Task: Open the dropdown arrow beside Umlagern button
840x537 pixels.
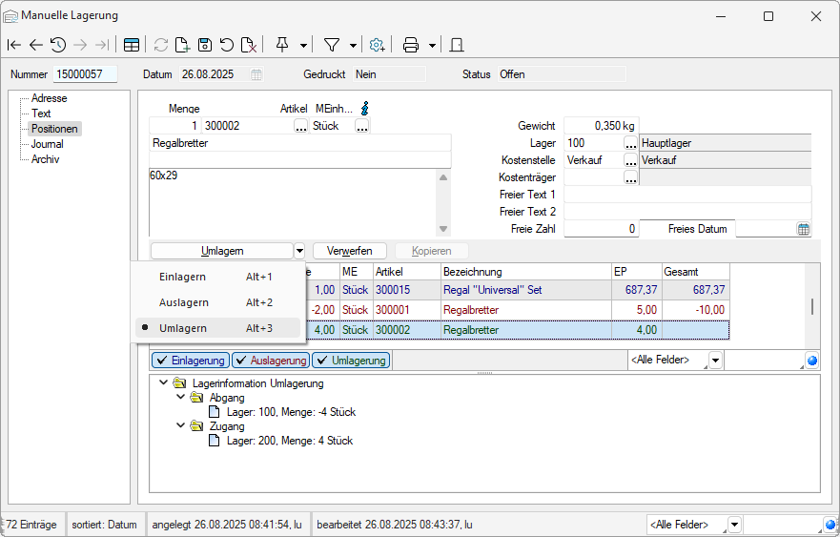Action: [x=299, y=251]
